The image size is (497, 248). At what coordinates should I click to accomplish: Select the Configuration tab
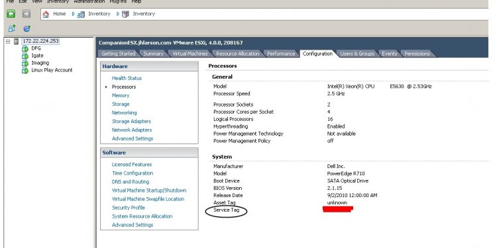(x=317, y=54)
